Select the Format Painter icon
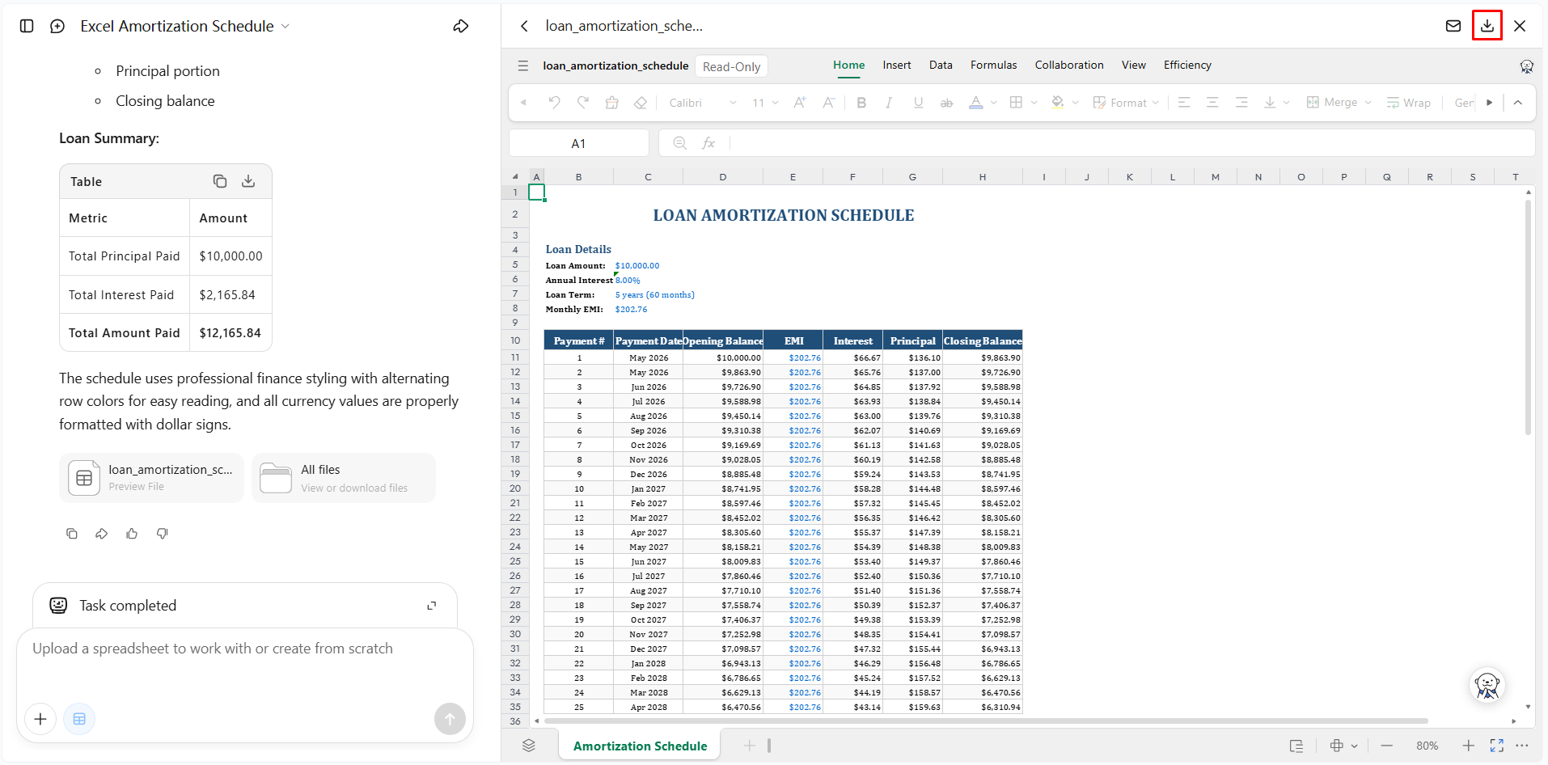This screenshot has width=1548, height=765. pyautogui.click(x=612, y=102)
